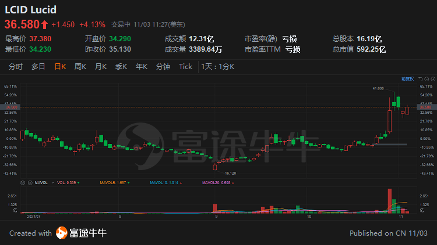Select the 季K quarterly candlestick tab
The image size is (437, 245).
click(x=121, y=67)
